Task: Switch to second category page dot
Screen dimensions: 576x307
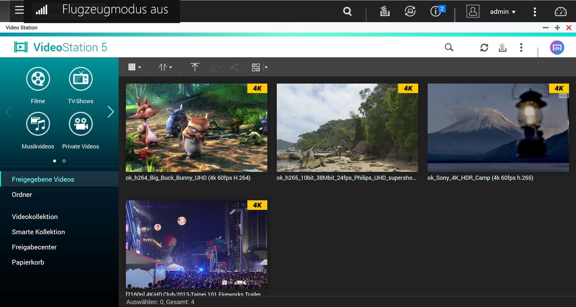Action: [x=64, y=161]
